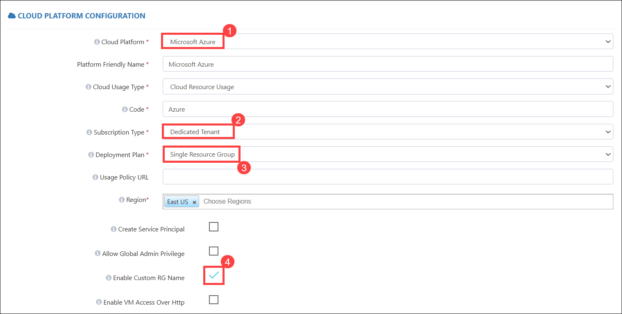Click the Platform Friendly Name label
The width and height of the screenshot is (622, 314).
click(111, 65)
